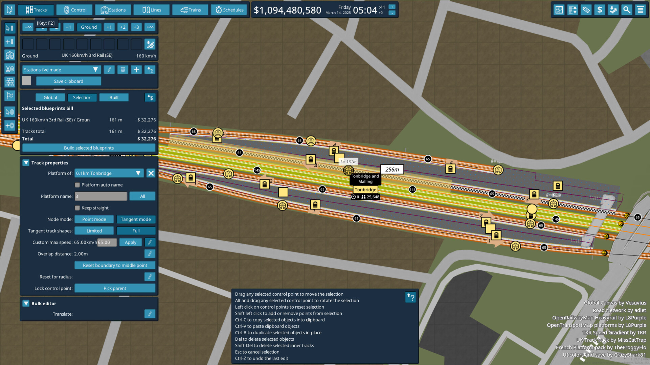This screenshot has width=650, height=365.
Task: Activate the add-track tool
Action: 9,42
